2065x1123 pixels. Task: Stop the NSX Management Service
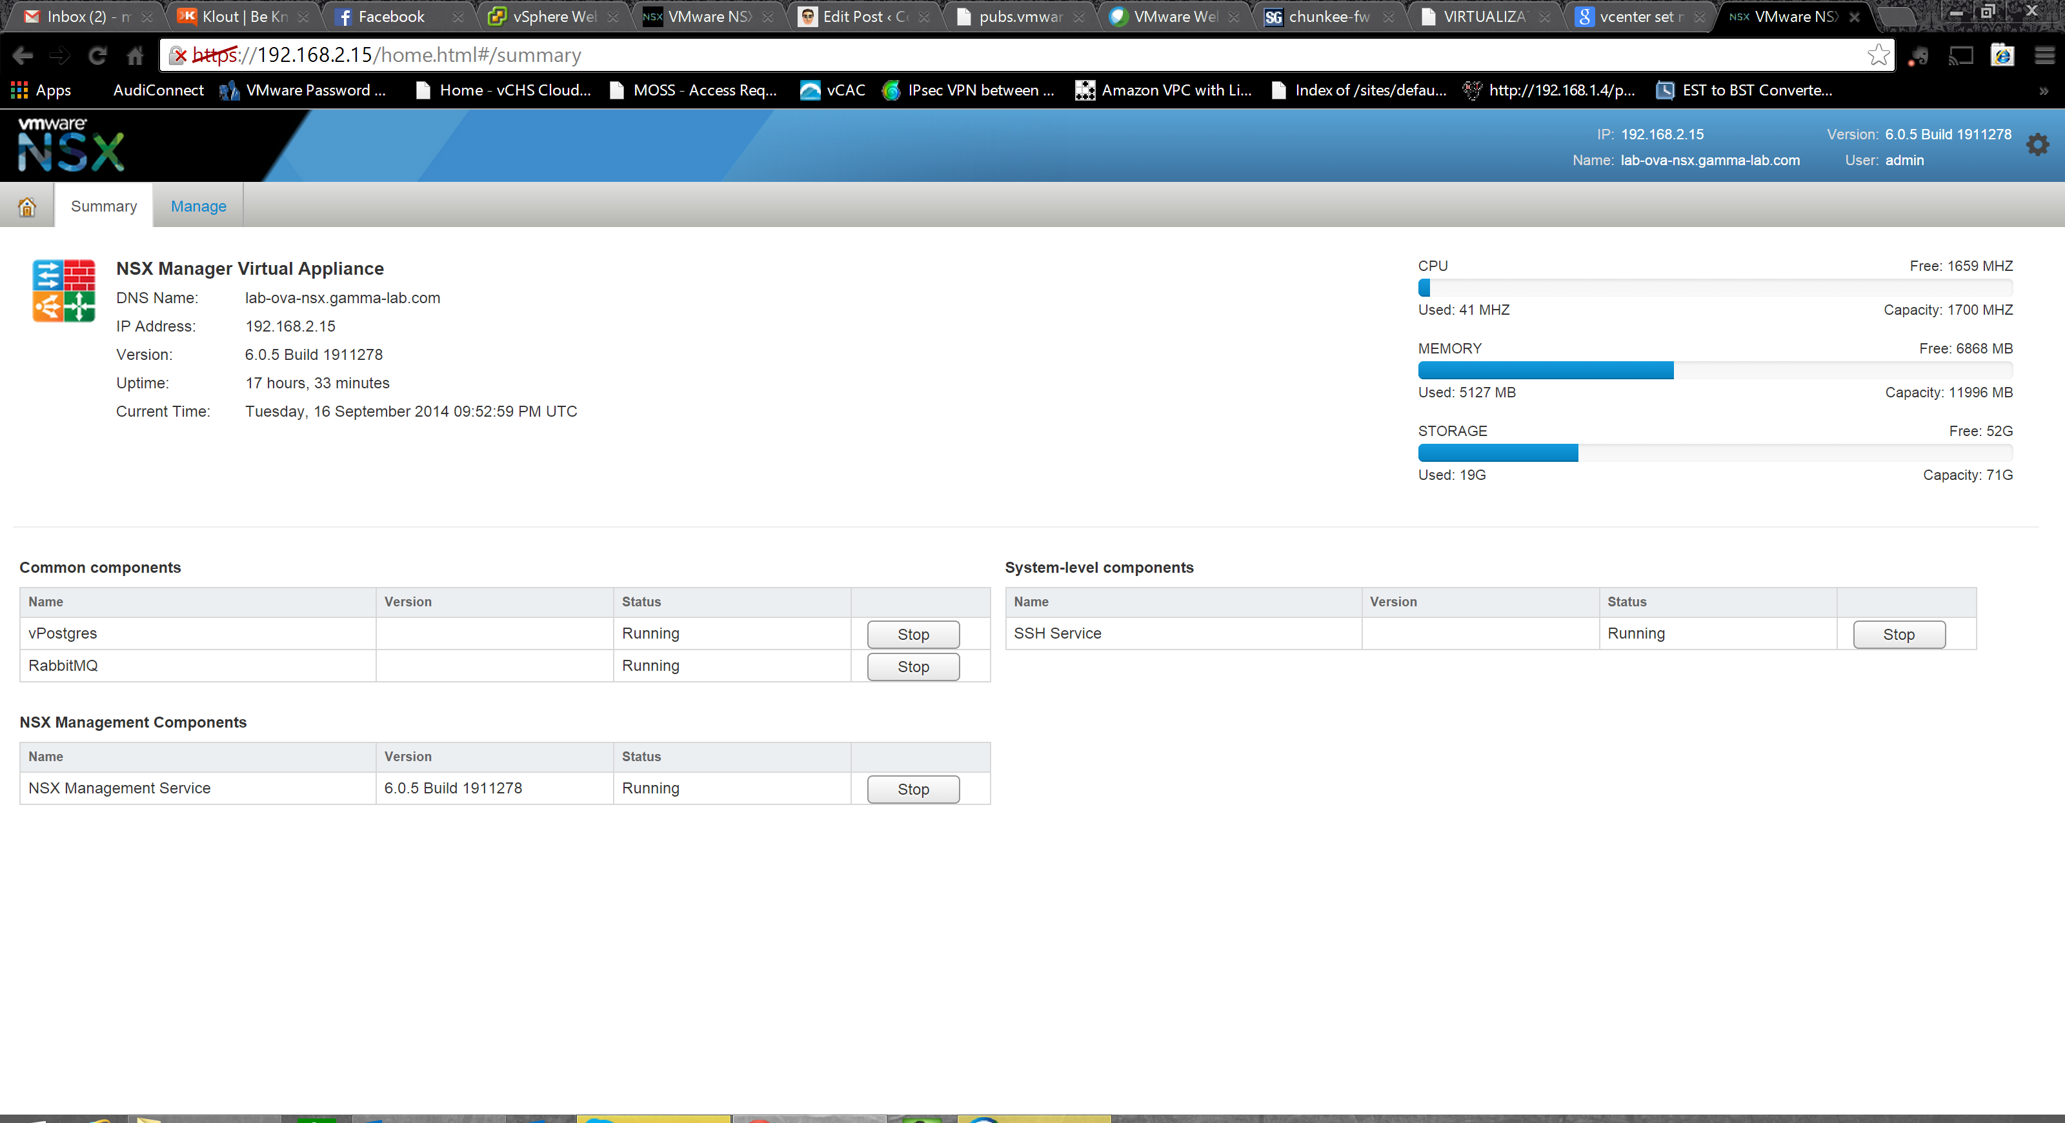(912, 790)
